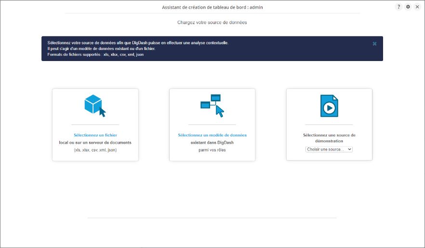425x248 pixels.
Task: Follow the "Sélectionnez un fichier" link
Action: coord(95,135)
